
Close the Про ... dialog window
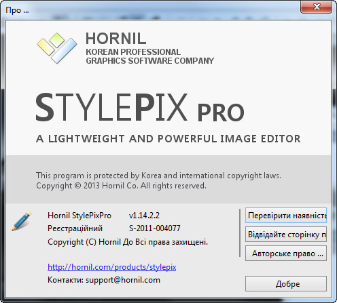click(316, 7)
